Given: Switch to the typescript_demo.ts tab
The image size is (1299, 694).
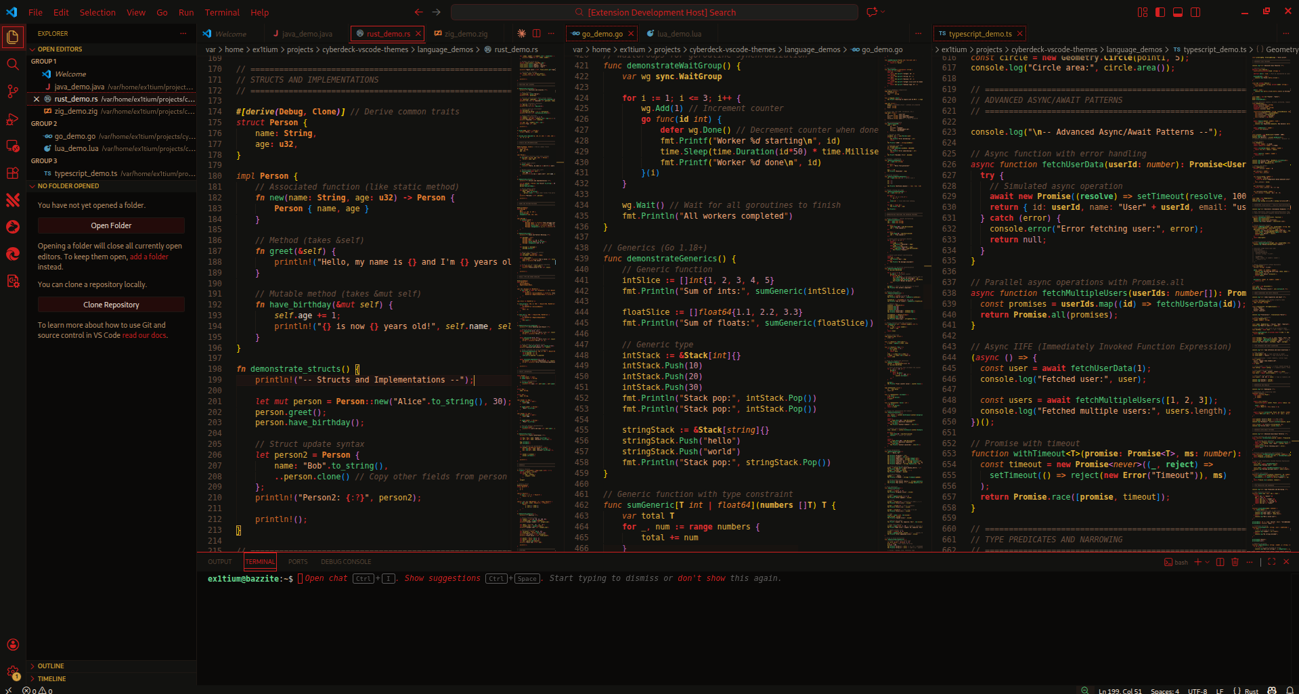Looking at the screenshot, I should click(x=979, y=33).
